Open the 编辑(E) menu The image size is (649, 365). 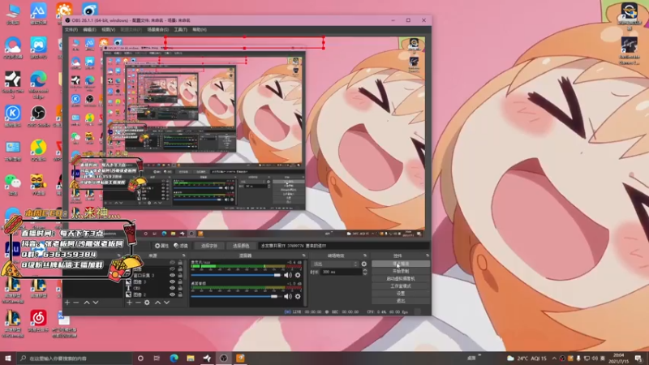point(89,30)
